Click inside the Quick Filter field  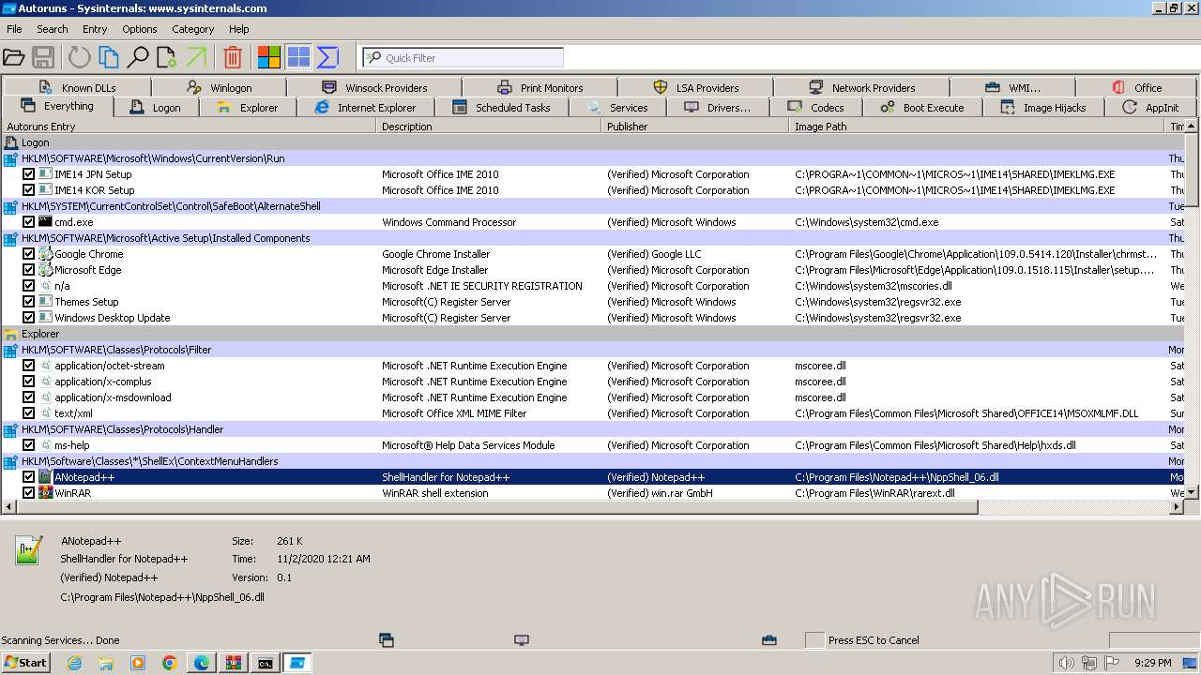click(x=463, y=58)
